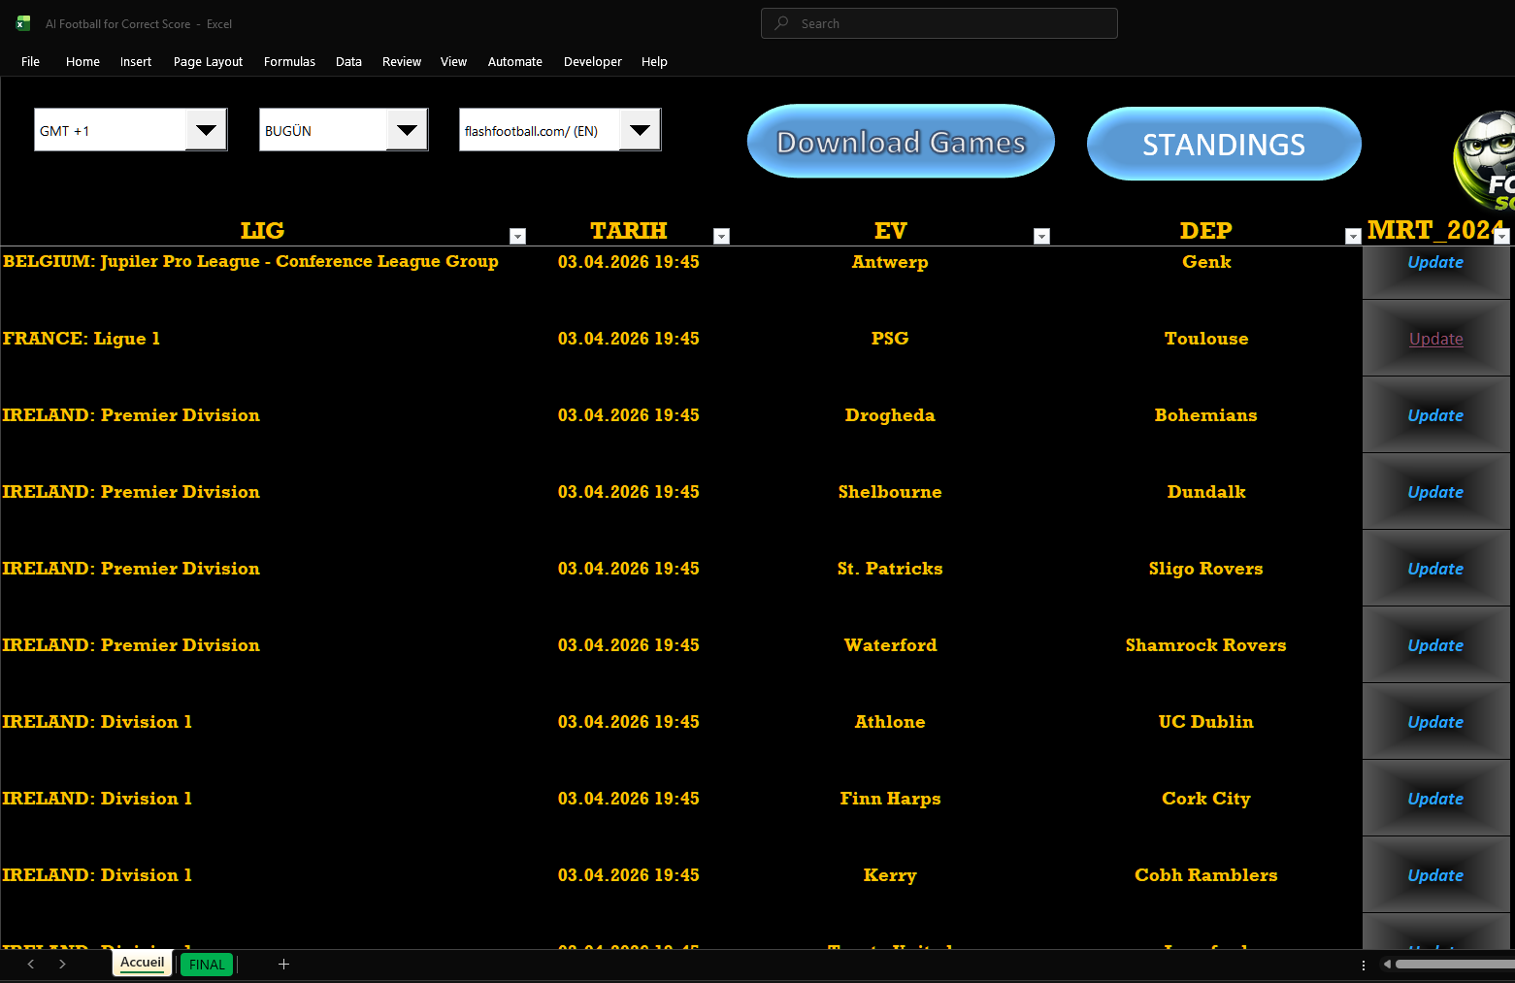1515x983 pixels.
Task: Select the UC Dublin cell
Action: click(x=1206, y=722)
